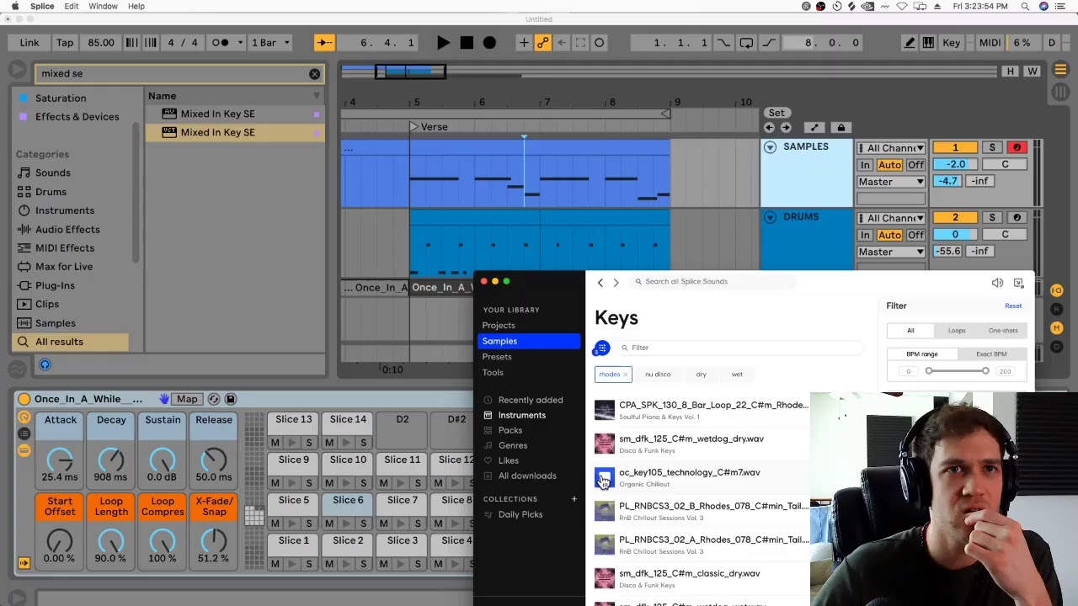1078x606 pixels.
Task: Click Previous Locator arrow
Action: [x=769, y=128]
